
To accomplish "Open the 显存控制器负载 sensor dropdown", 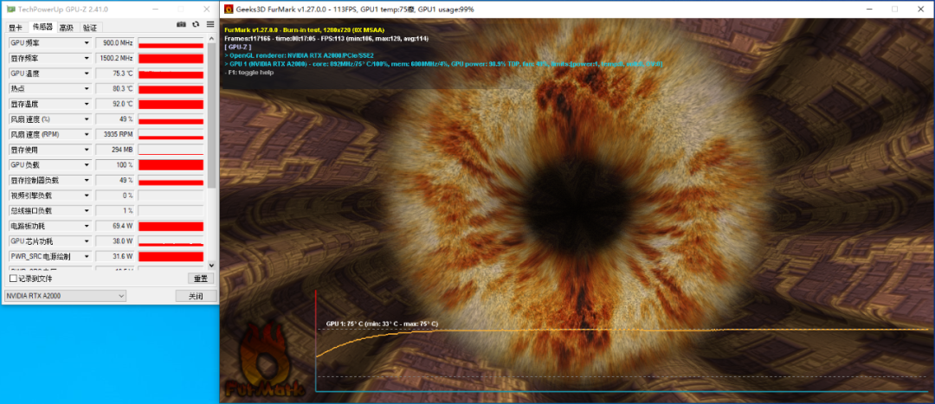I will (x=87, y=180).
